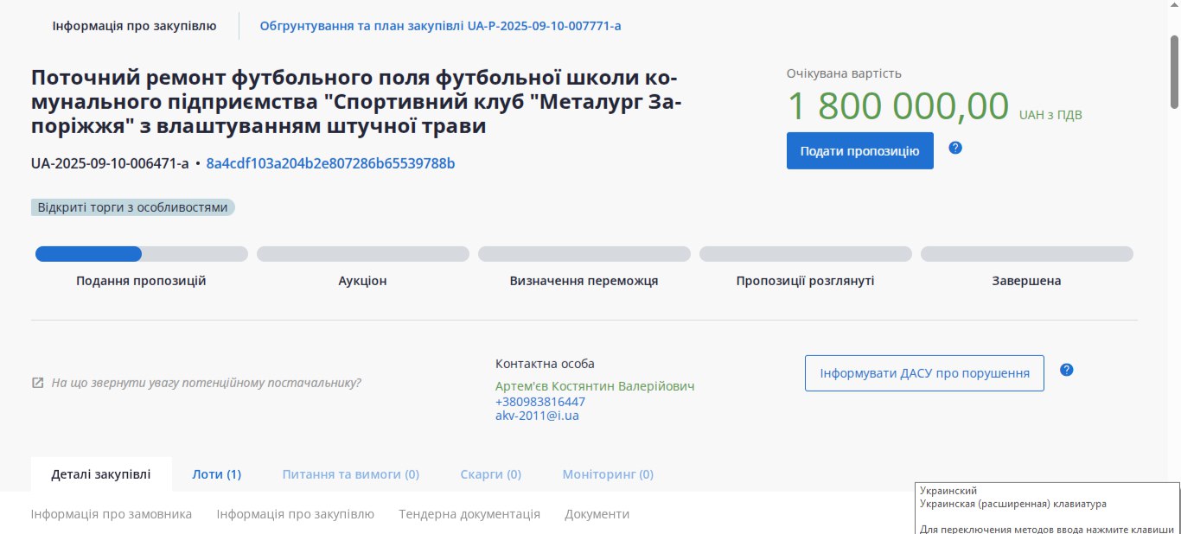Image resolution: width=1181 pixels, height=534 pixels.
Task: Click external-link icon before supplier attention hint
Action: click(37, 383)
